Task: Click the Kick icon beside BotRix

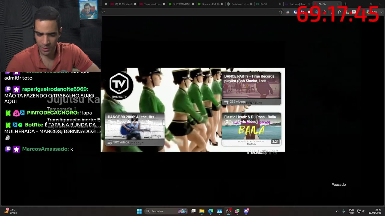Action: pyautogui.click(x=8, y=125)
